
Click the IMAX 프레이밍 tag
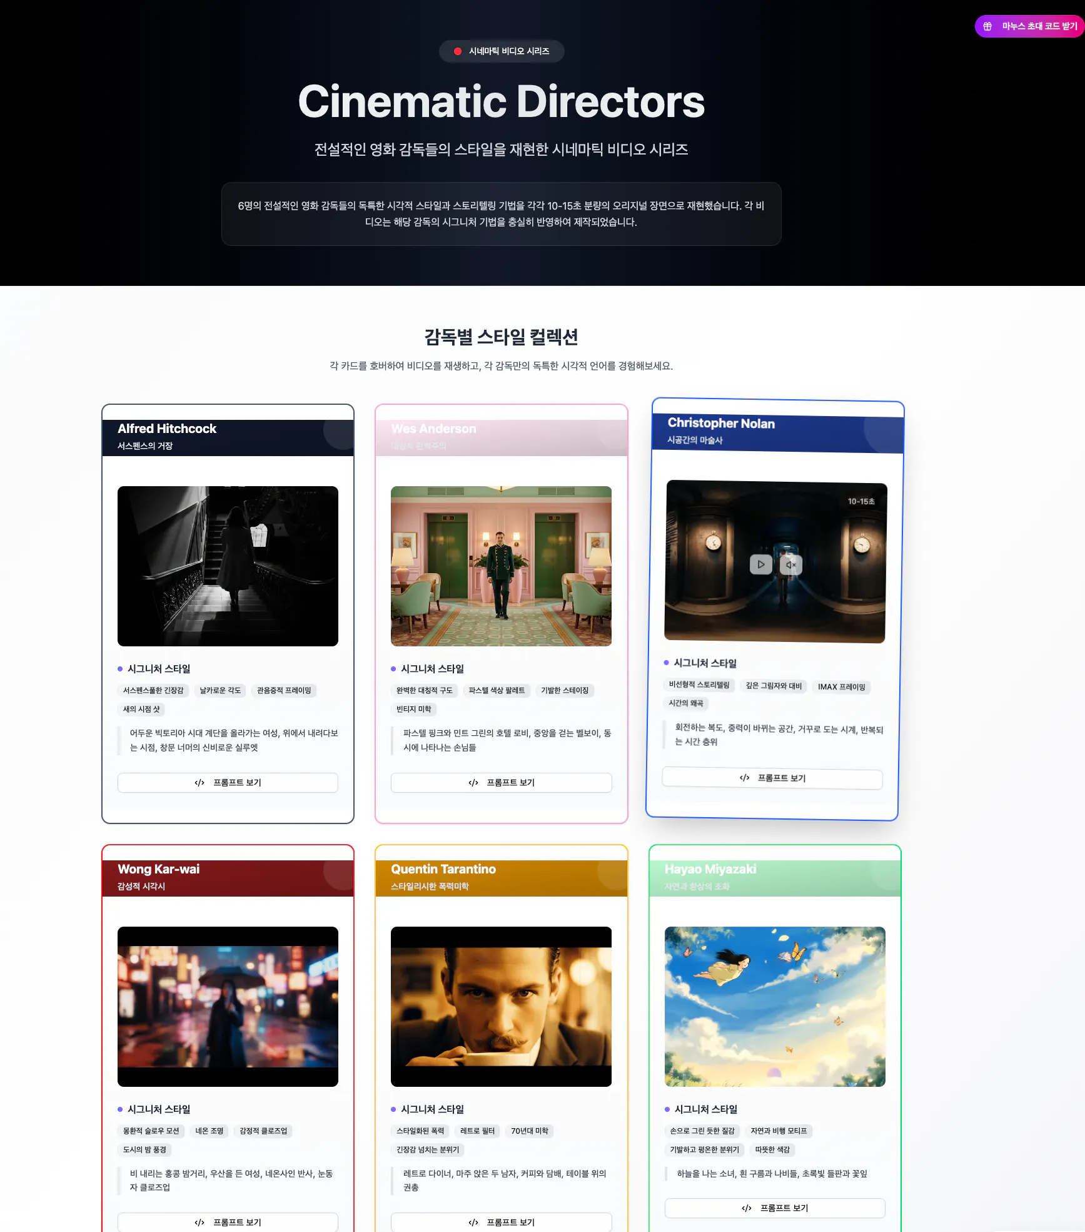[x=842, y=687]
